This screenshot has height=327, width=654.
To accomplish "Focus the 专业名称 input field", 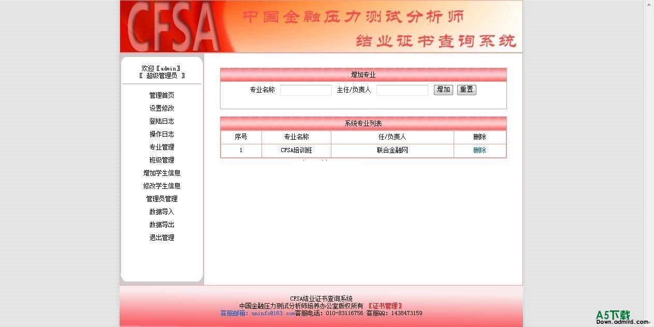I will [306, 90].
